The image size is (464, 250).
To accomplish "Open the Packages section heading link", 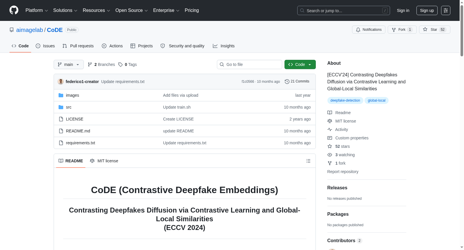I will 338,214.
